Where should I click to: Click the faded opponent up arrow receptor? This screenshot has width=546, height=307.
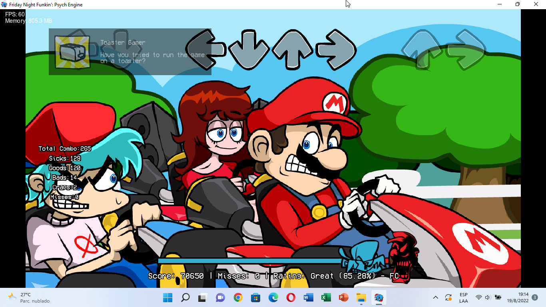(422, 49)
